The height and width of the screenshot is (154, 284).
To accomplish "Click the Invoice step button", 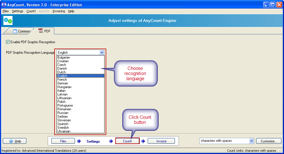I will (161, 141).
